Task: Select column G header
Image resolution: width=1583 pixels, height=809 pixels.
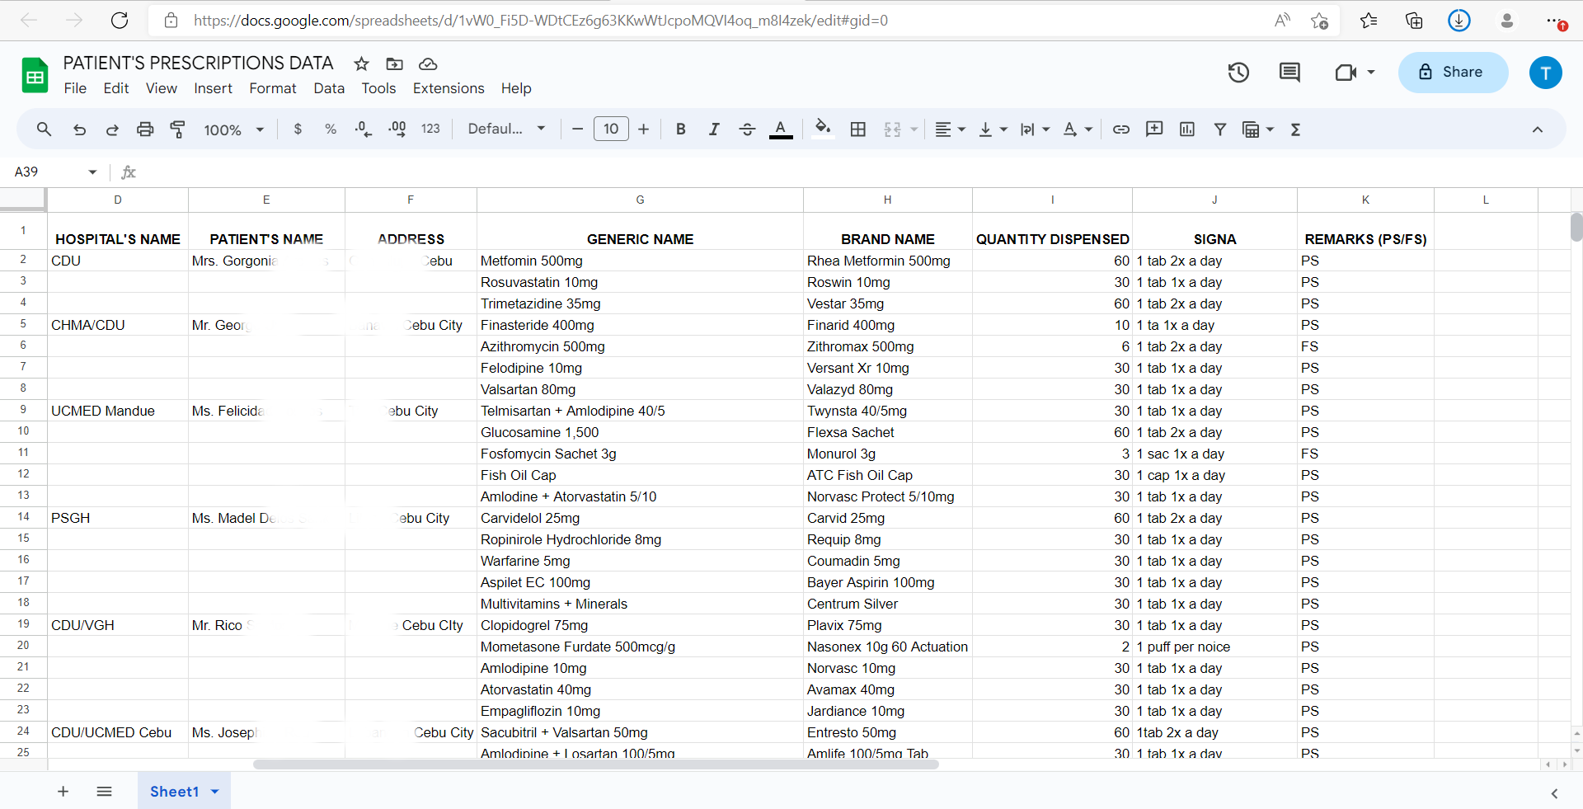Action: coord(640,200)
